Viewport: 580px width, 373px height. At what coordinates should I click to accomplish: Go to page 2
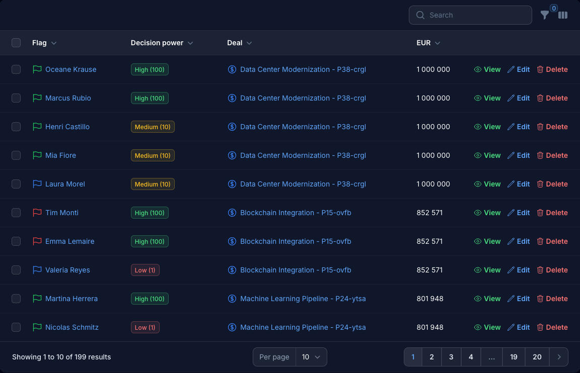click(x=431, y=357)
